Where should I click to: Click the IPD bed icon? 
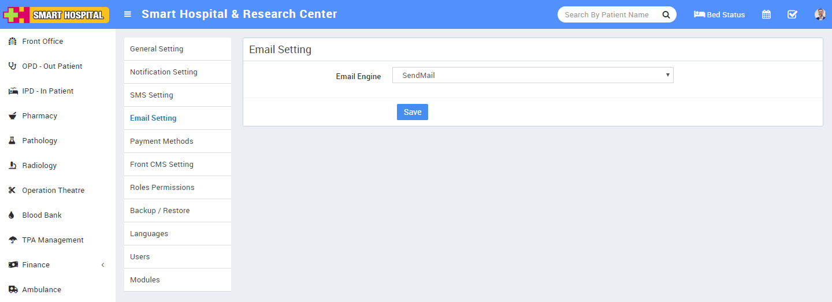(x=13, y=91)
